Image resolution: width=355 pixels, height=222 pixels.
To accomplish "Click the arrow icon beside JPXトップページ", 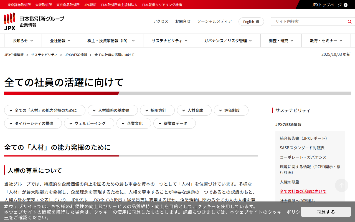I will [x=345, y=5].
